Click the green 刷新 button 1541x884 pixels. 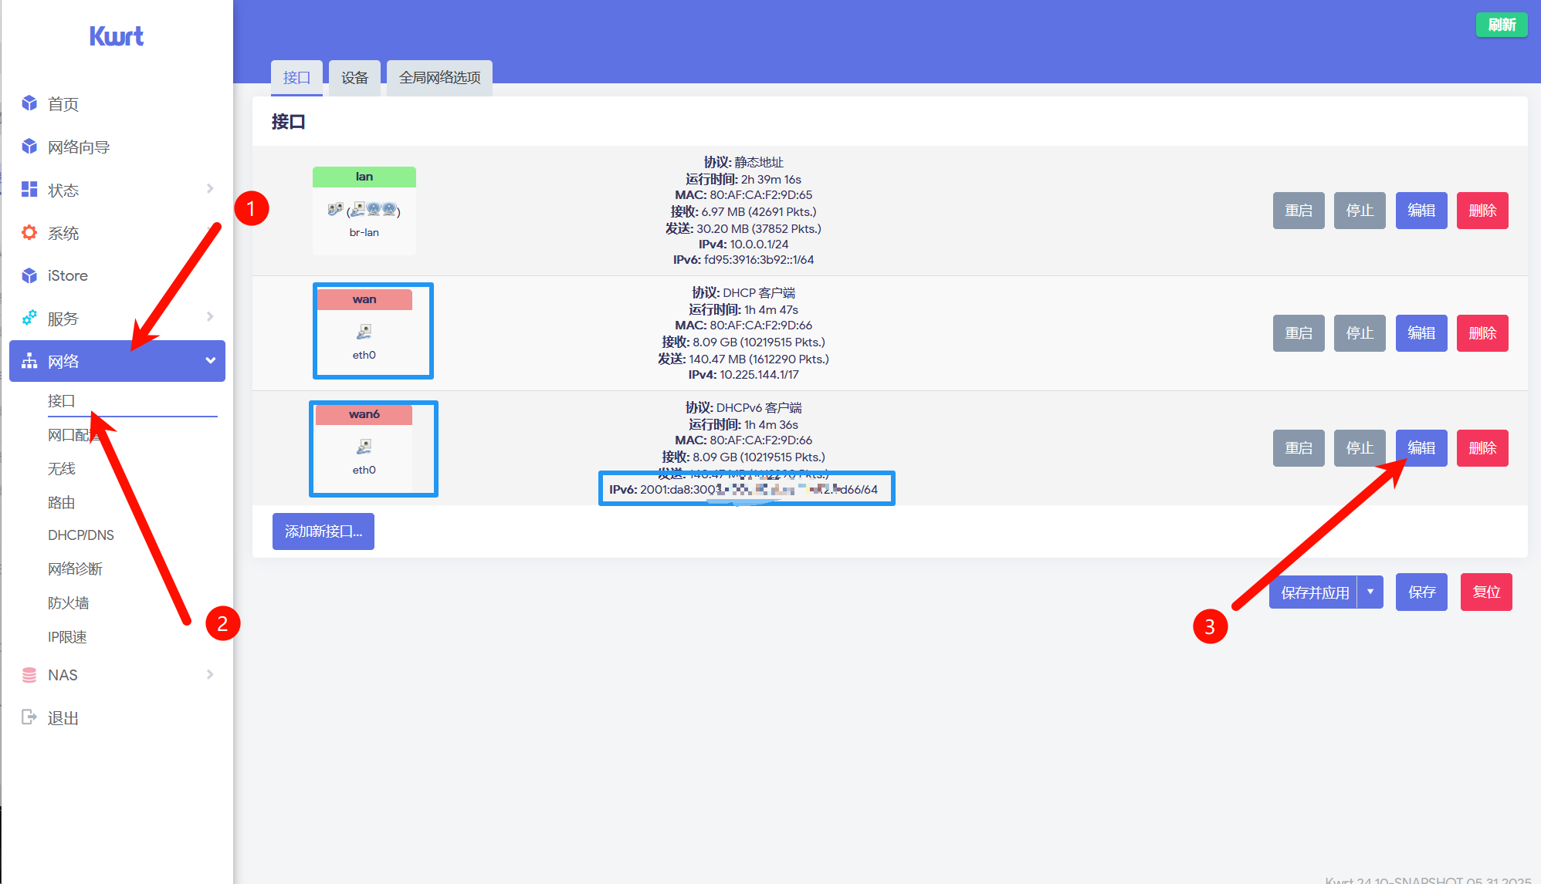1501,25
